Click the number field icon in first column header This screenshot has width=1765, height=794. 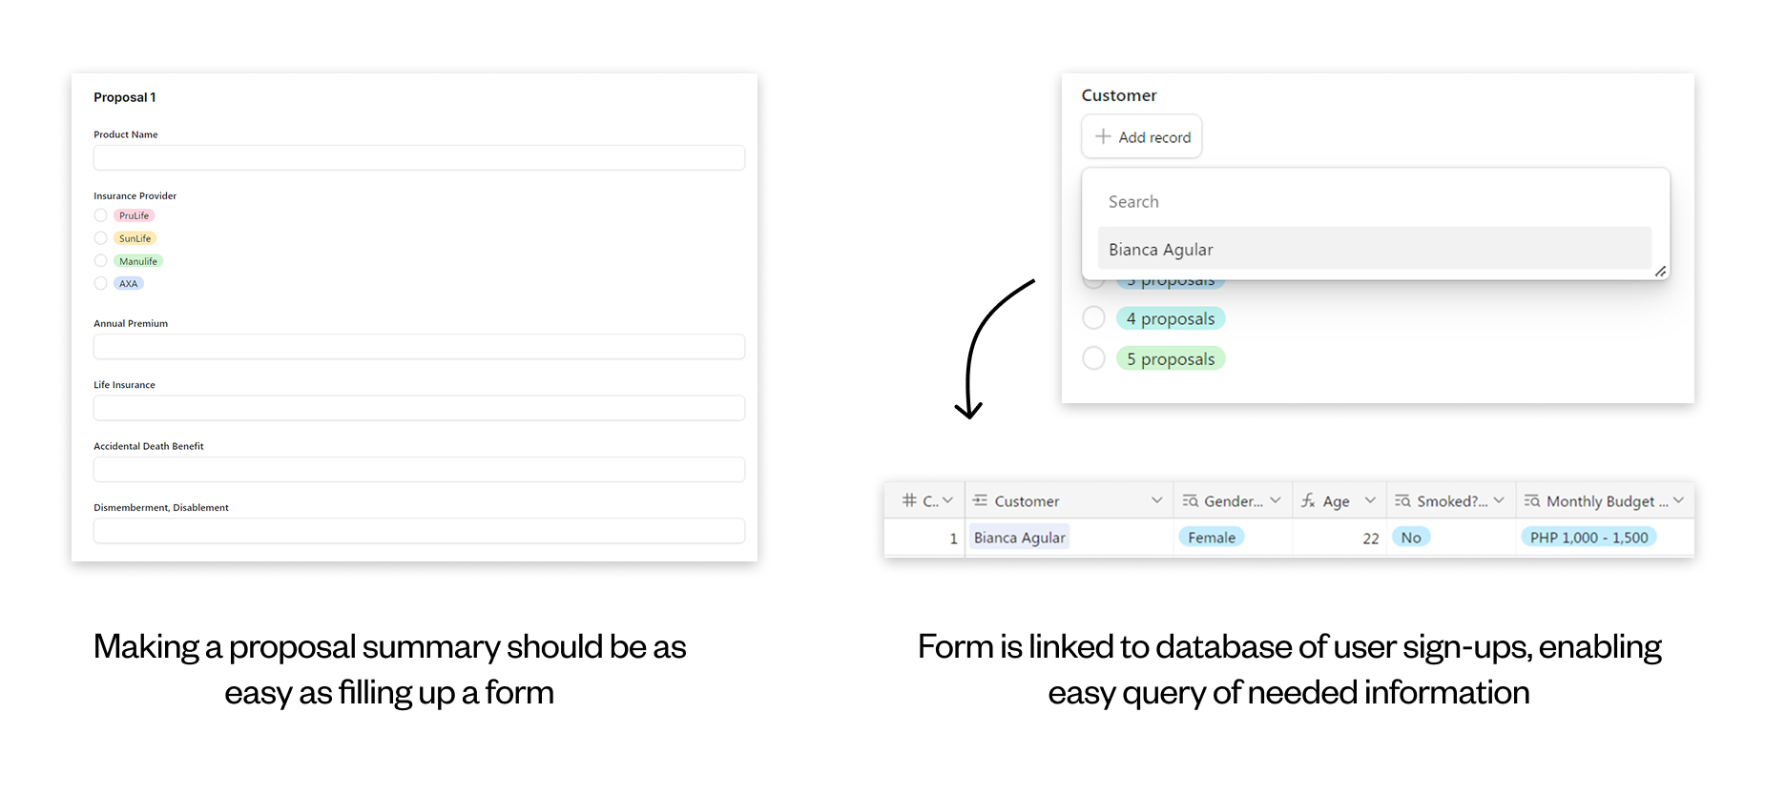[x=909, y=500]
